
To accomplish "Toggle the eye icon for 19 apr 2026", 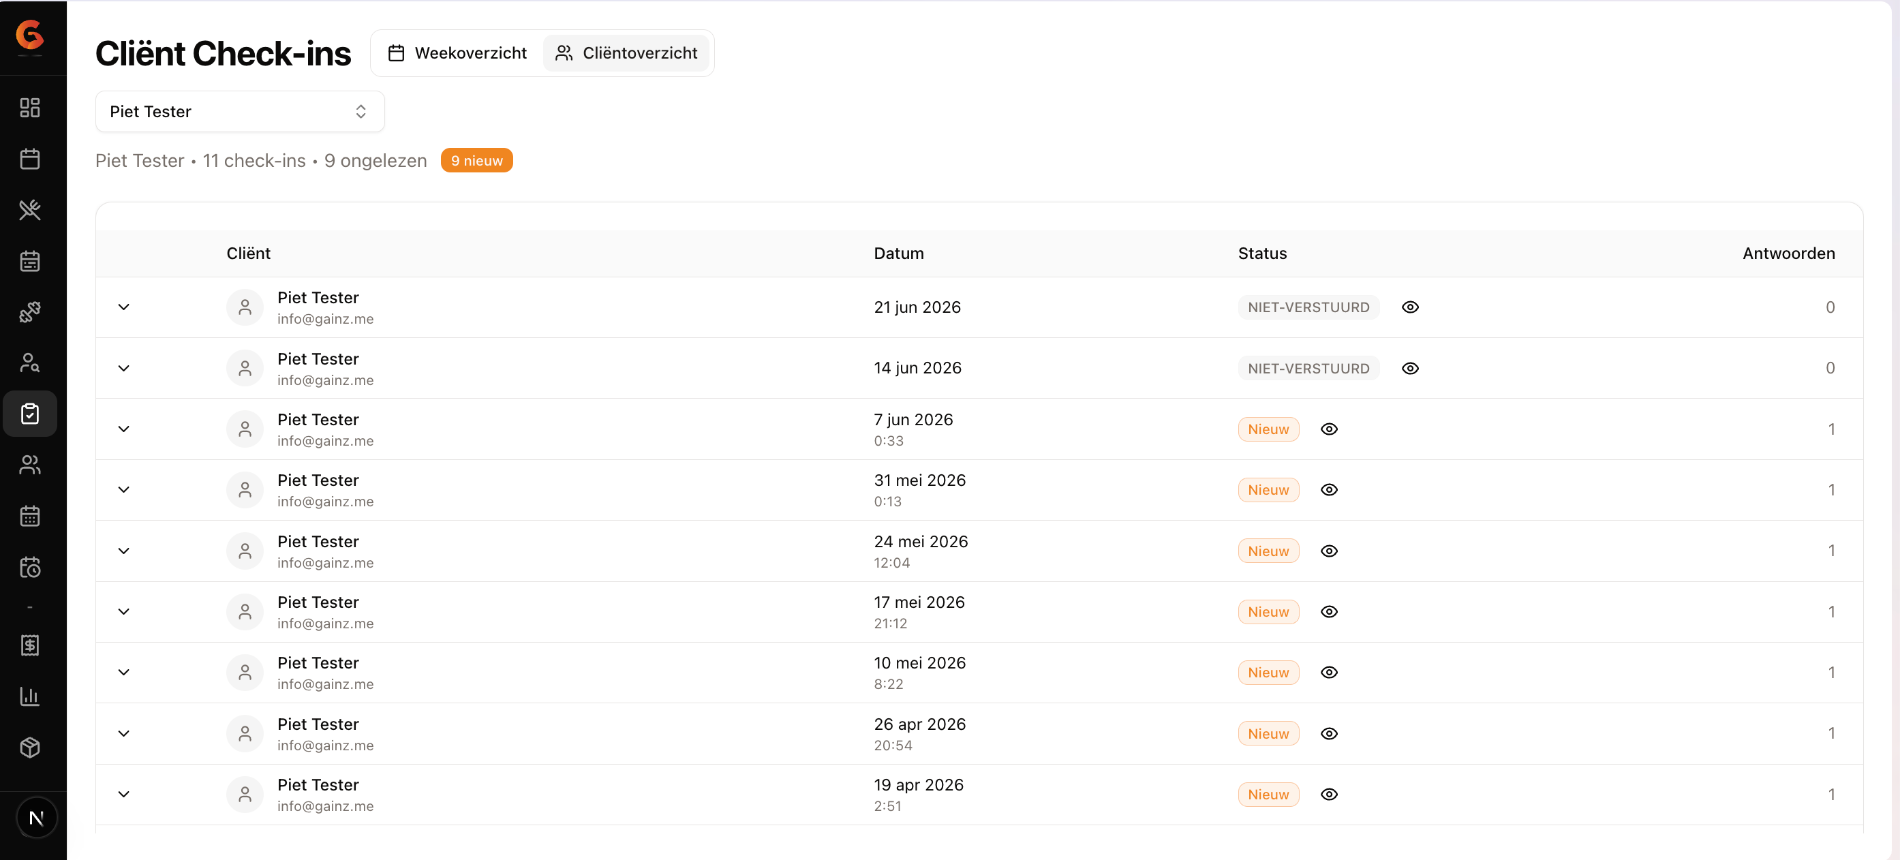I will point(1328,794).
